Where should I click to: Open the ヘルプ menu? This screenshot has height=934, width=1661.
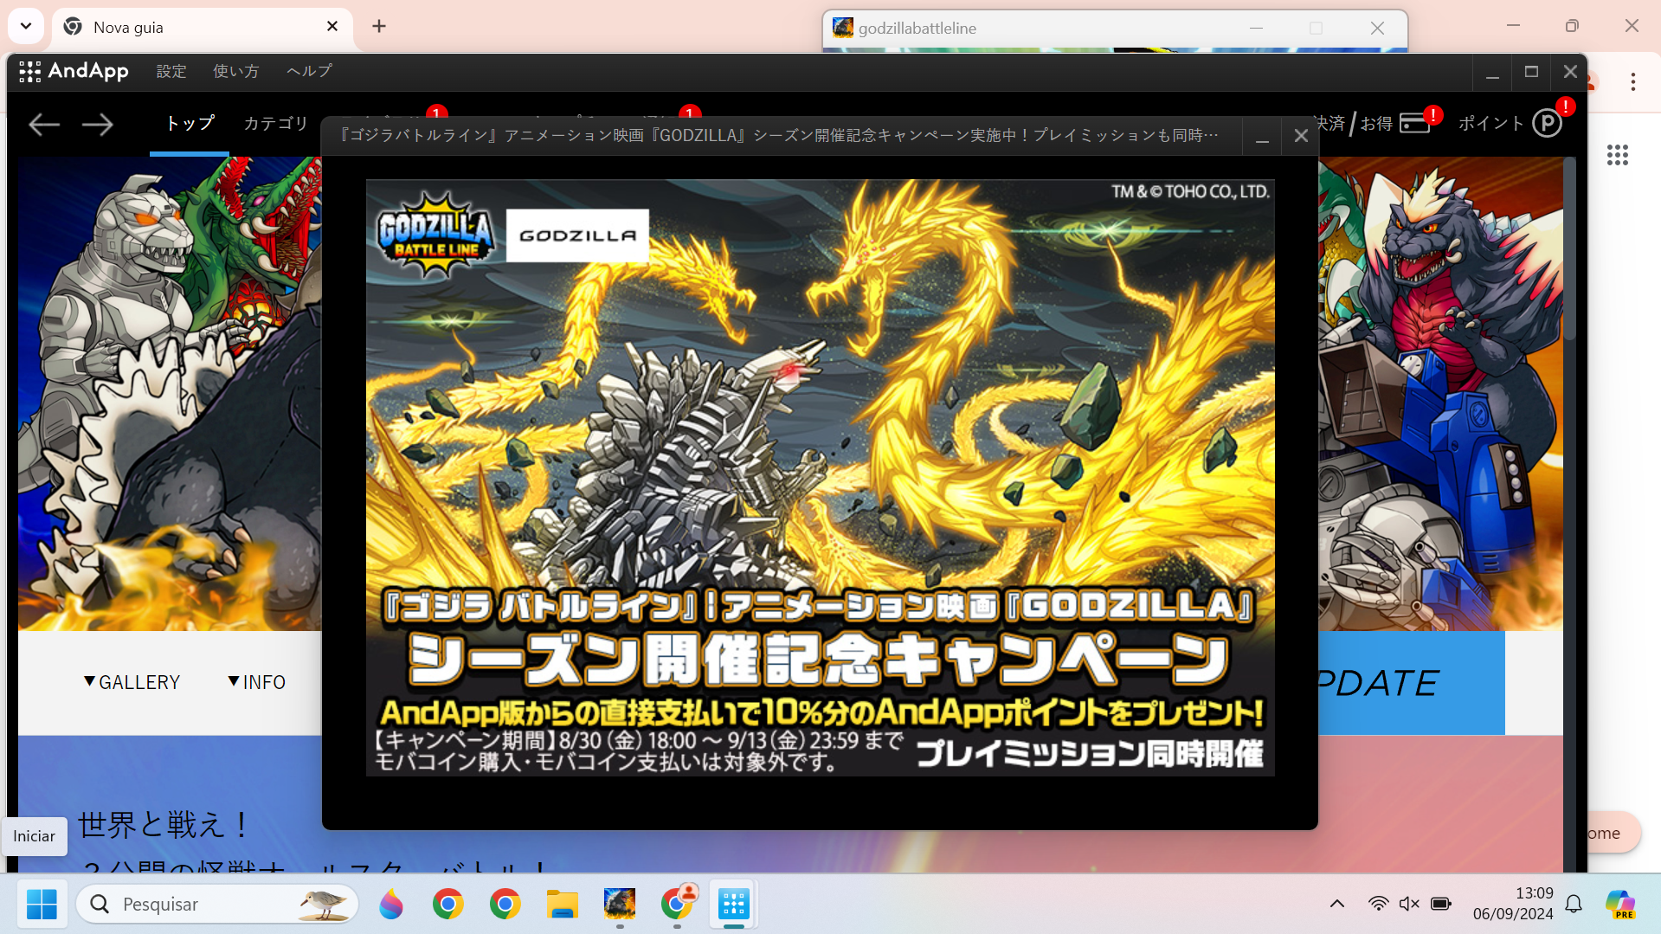309,71
